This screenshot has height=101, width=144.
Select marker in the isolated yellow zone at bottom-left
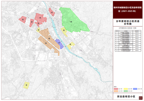coord(26,85)
